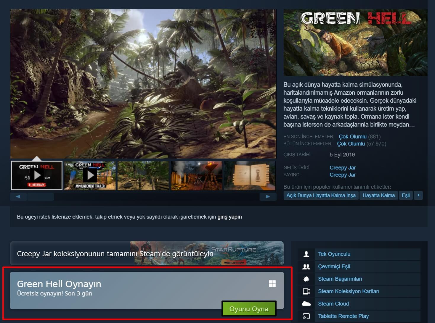The height and width of the screenshot is (323, 435).
Task: Open all reviews 'Çok Olumlu' link
Action: point(351,144)
